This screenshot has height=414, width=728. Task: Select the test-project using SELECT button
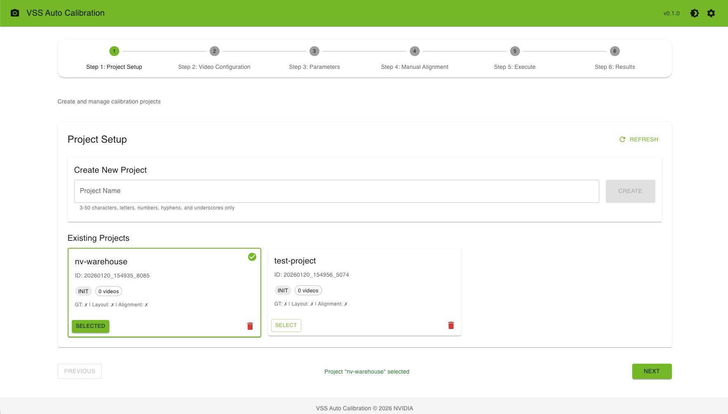pos(286,325)
